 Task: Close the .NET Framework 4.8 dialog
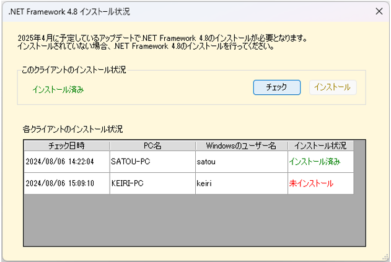coord(379,11)
